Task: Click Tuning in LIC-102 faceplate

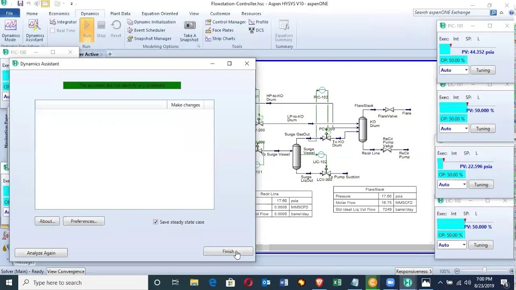Action: click(x=481, y=245)
